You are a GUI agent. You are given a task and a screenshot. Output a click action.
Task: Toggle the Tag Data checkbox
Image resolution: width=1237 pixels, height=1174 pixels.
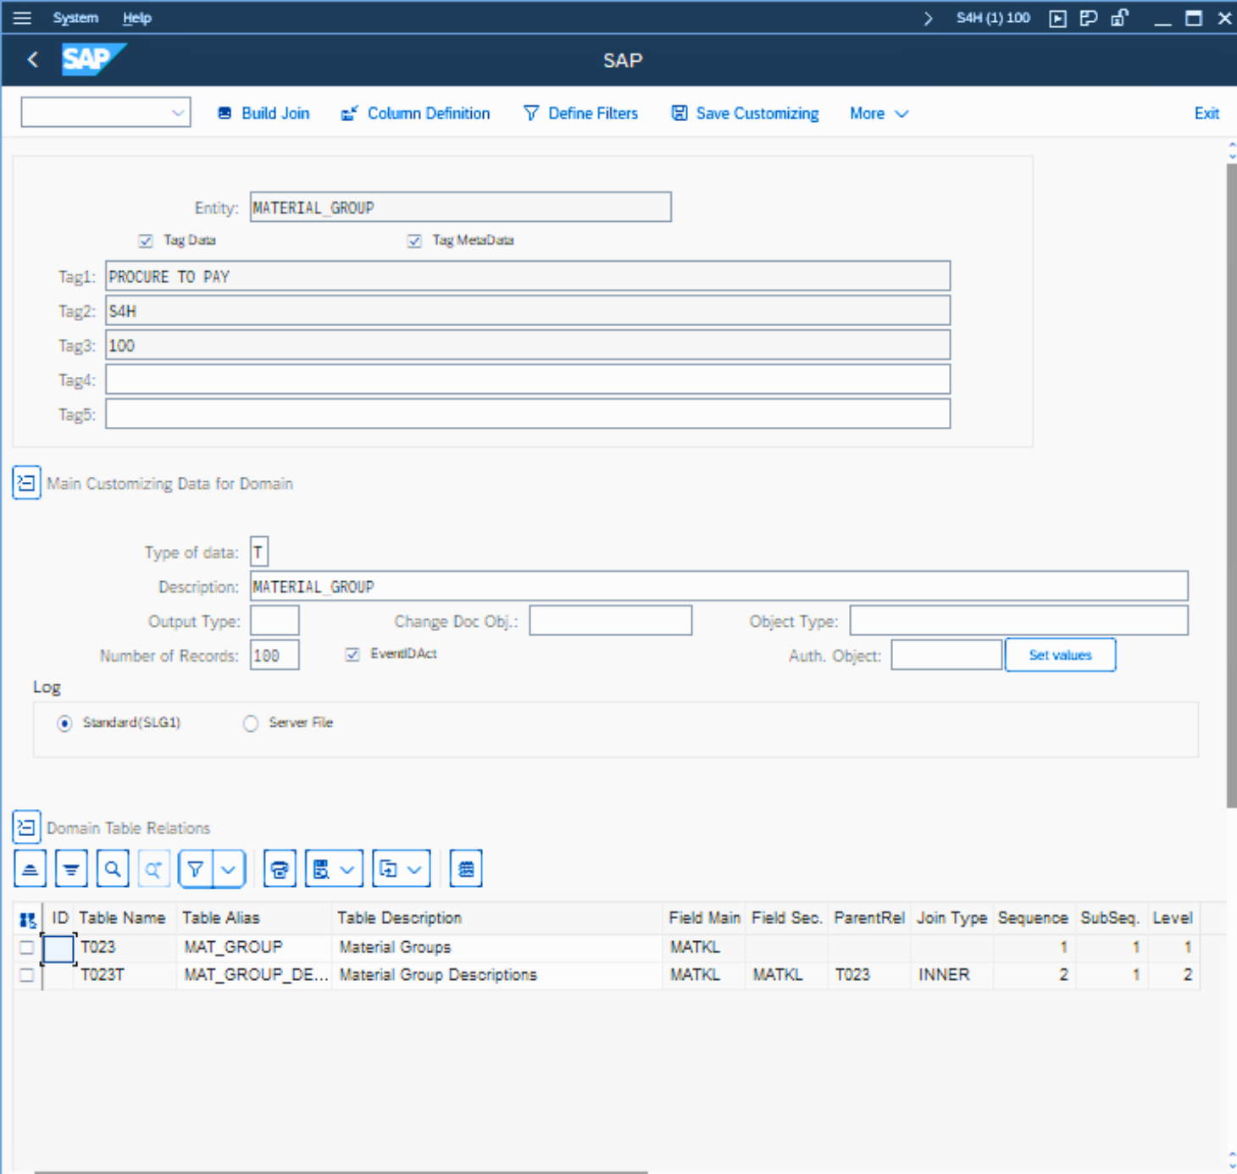pos(146,241)
